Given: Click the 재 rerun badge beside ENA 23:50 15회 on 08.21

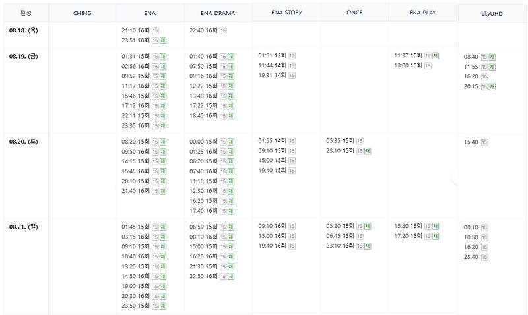Looking at the screenshot, I should [x=163, y=306].
